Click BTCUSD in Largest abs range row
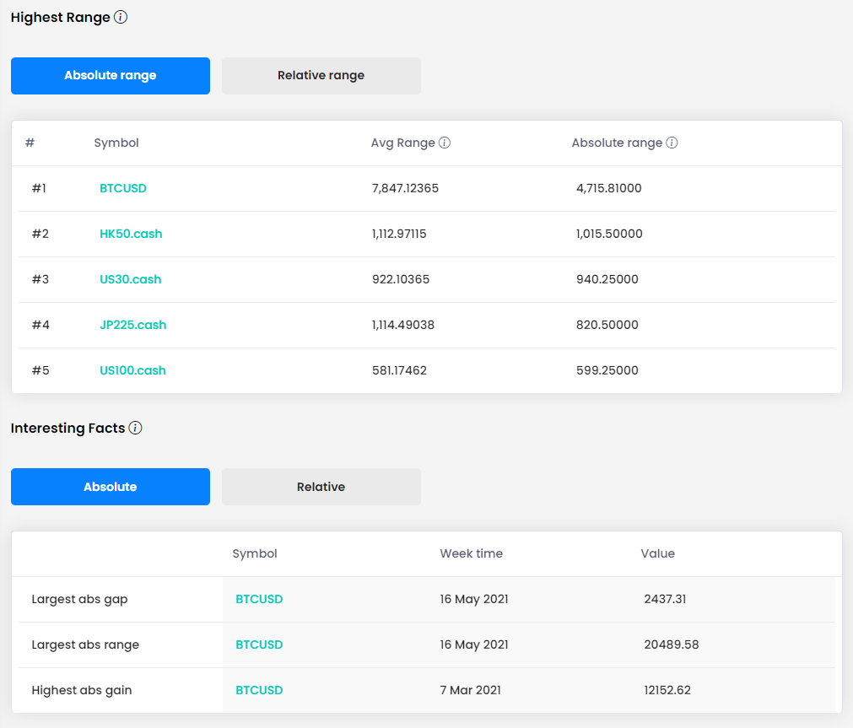Screen dimensions: 853x728 259,644
